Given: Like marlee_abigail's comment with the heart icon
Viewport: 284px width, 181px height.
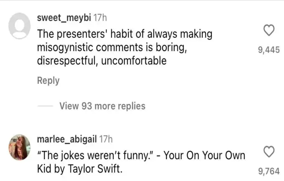Looking at the screenshot, I should click(x=269, y=152).
